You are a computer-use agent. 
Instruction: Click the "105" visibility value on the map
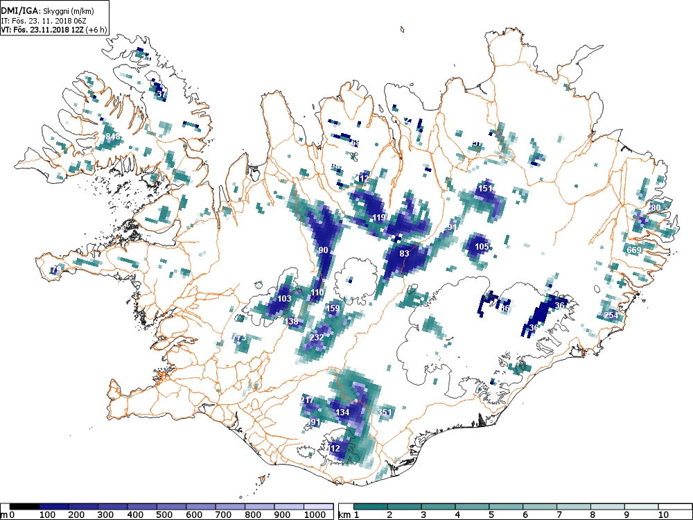(482, 247)
